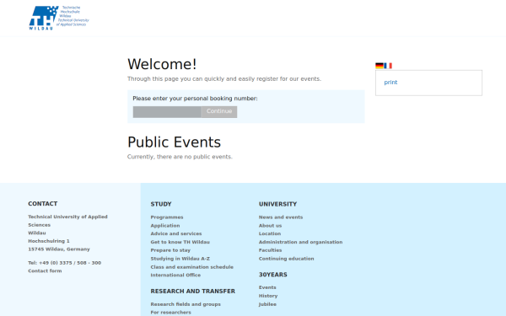Visit Get to know TH Wildau
Viewport: 506px width, 316px height.
[x=180, y=242]
